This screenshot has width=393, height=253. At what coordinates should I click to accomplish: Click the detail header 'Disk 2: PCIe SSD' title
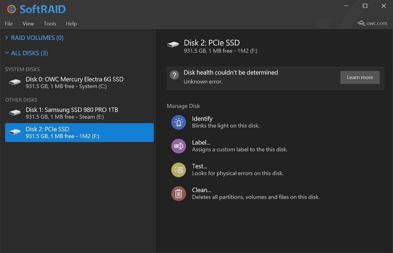click(x=211, y=43)
